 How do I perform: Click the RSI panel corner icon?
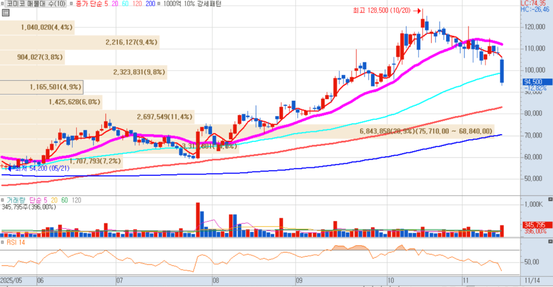point(550,242)
